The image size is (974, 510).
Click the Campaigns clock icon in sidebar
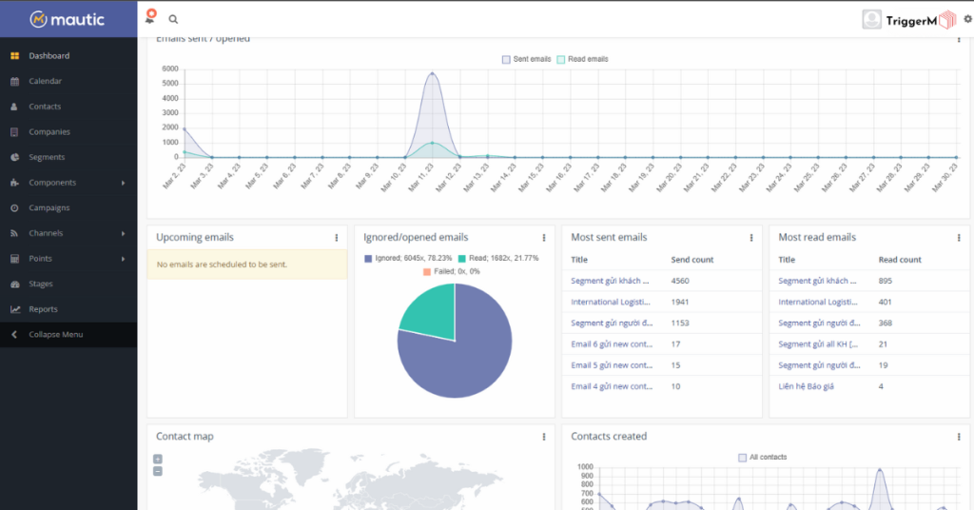coord(14,208)
